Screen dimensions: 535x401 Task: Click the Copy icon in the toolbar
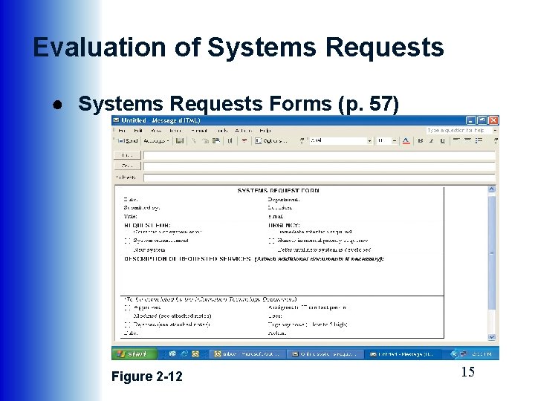tap(205, 141)
